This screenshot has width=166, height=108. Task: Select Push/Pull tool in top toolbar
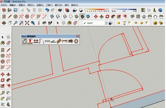(102, 17)
